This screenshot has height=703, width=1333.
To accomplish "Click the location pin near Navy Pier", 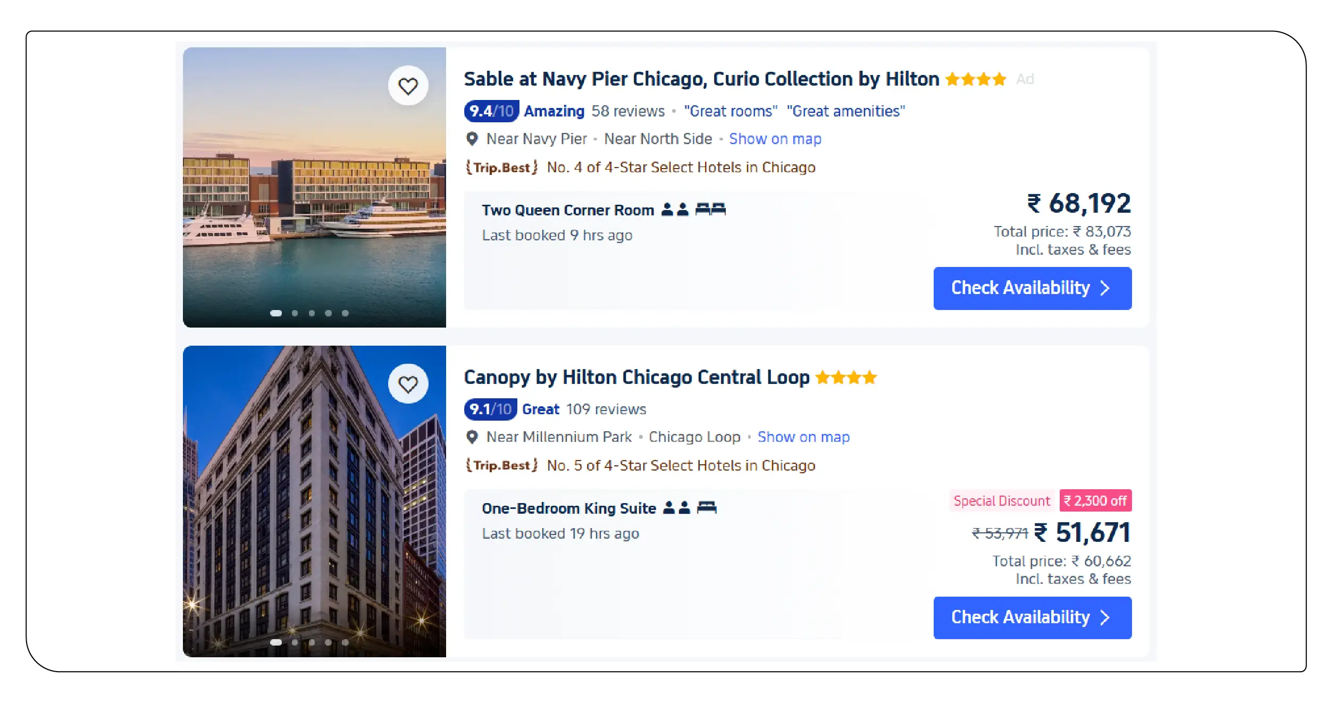I will click(472, 139).
